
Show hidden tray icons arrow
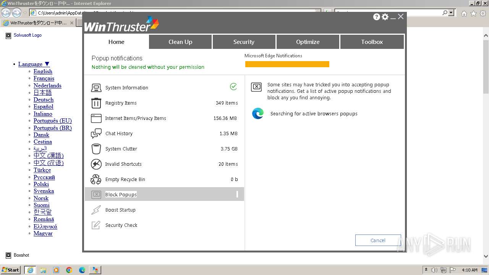pos(426,270)
